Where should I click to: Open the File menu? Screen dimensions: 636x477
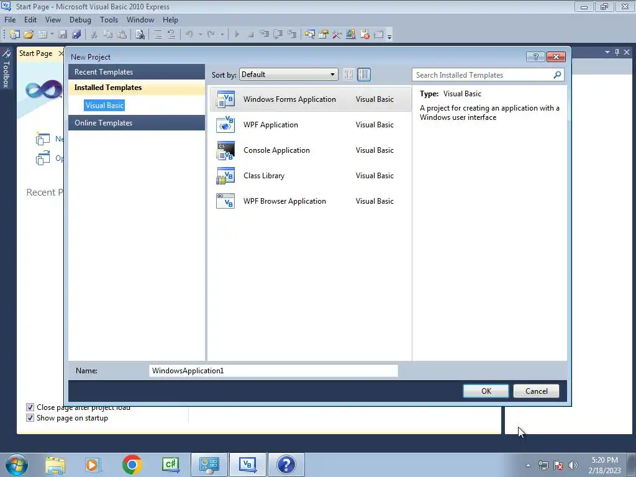tap(10, 19)
